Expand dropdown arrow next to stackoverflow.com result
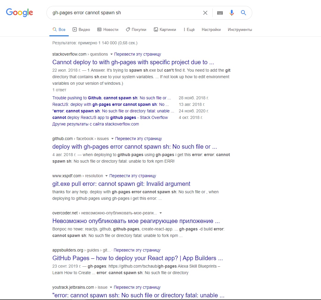The width and height of the screenshot is (321, 300). point(111,54)
